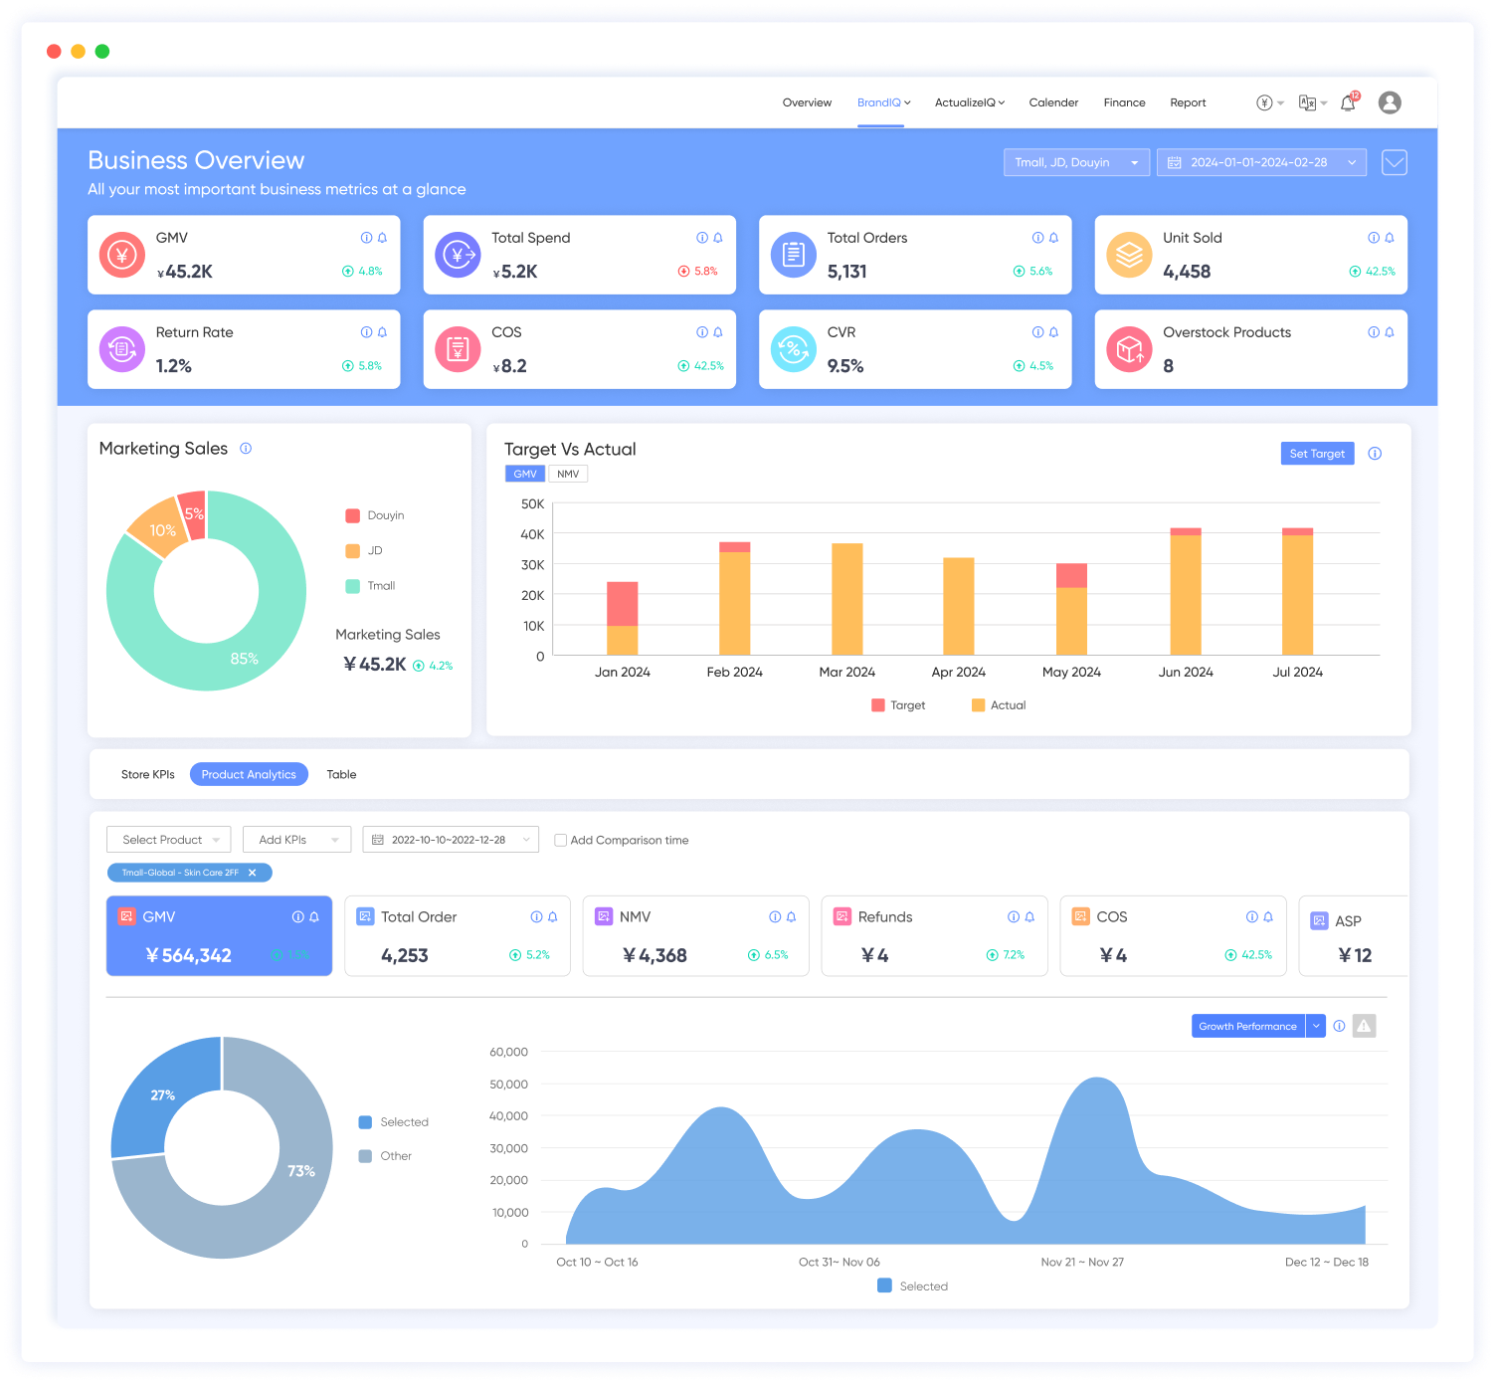The image size is (1495, 1384).
Task: Click the user profile avatar icon
Action: pos(1390,102)
